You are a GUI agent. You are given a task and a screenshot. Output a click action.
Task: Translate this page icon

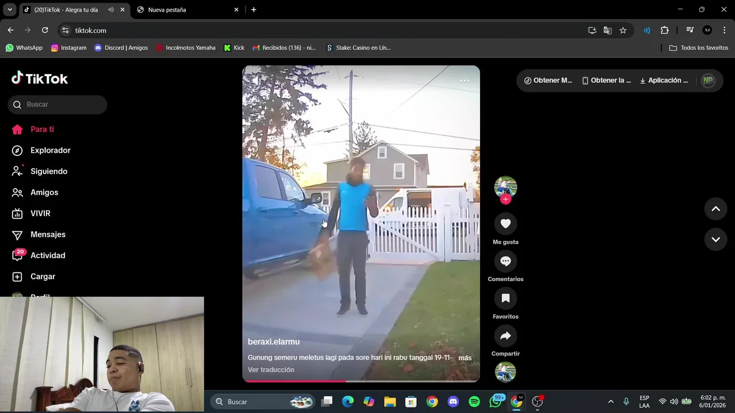click(608, 30)
